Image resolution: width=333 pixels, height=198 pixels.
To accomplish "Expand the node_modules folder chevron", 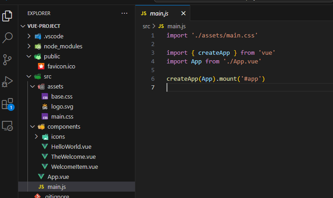I will click(29, 46).
